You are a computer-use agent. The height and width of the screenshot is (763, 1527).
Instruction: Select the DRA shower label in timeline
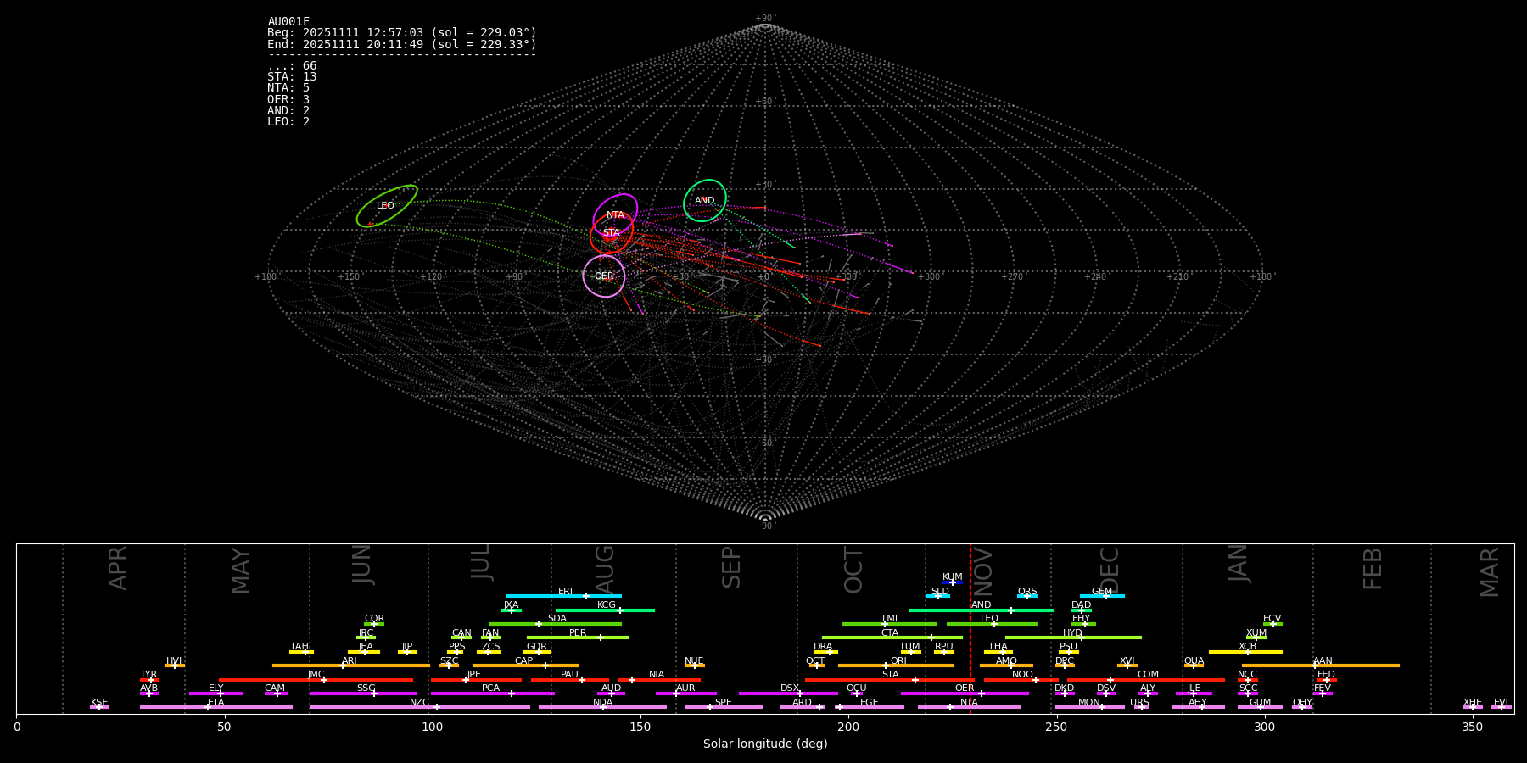click(x=823, y=647)
